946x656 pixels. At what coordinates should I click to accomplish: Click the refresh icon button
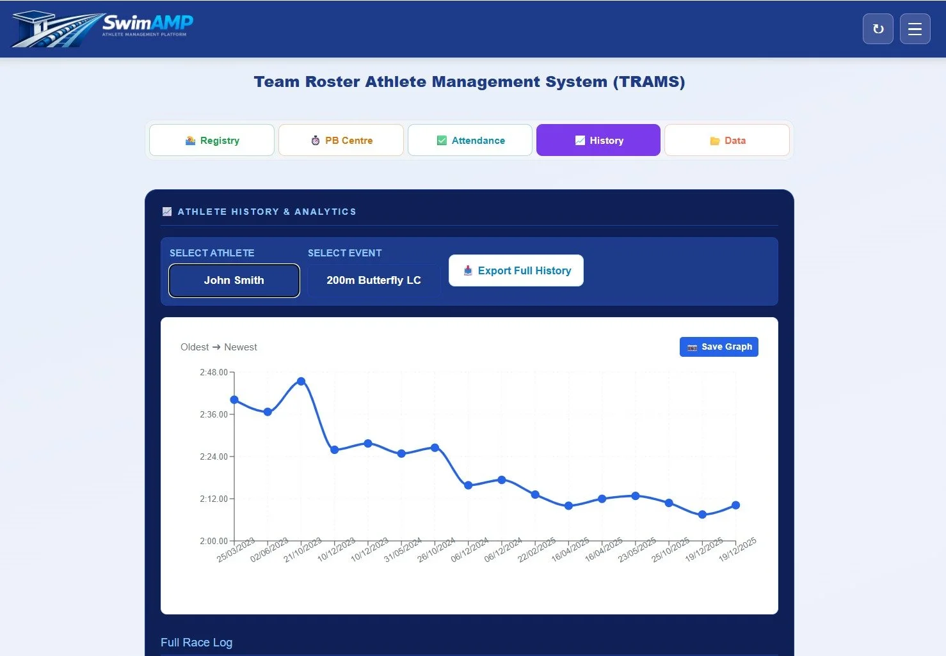[878, 29]
